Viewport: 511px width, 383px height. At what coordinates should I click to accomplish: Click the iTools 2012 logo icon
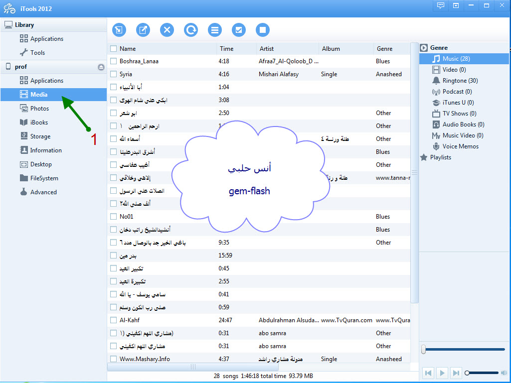pyautogui.click(x=10, y=8)
